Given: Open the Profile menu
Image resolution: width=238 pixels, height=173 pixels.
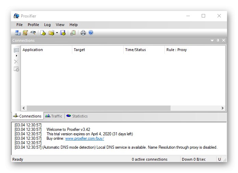Looking at the screenshot, I should pyautogui.click(x=34, y=25).
